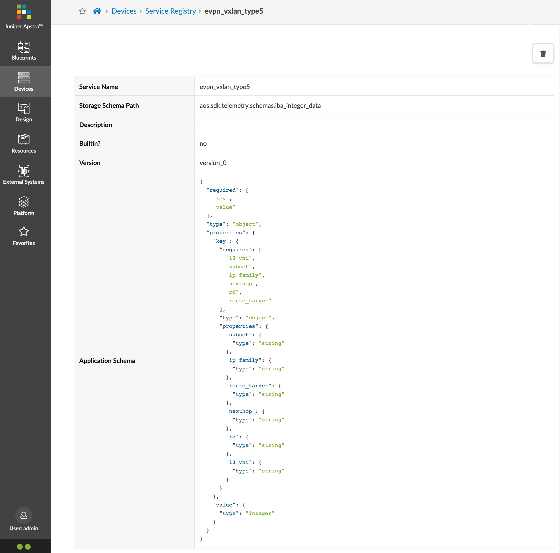Image resolution: width=560 pixels, height=553 pixels.
Task: Open Favorites in the sidebar
Action: pos(24,236)
